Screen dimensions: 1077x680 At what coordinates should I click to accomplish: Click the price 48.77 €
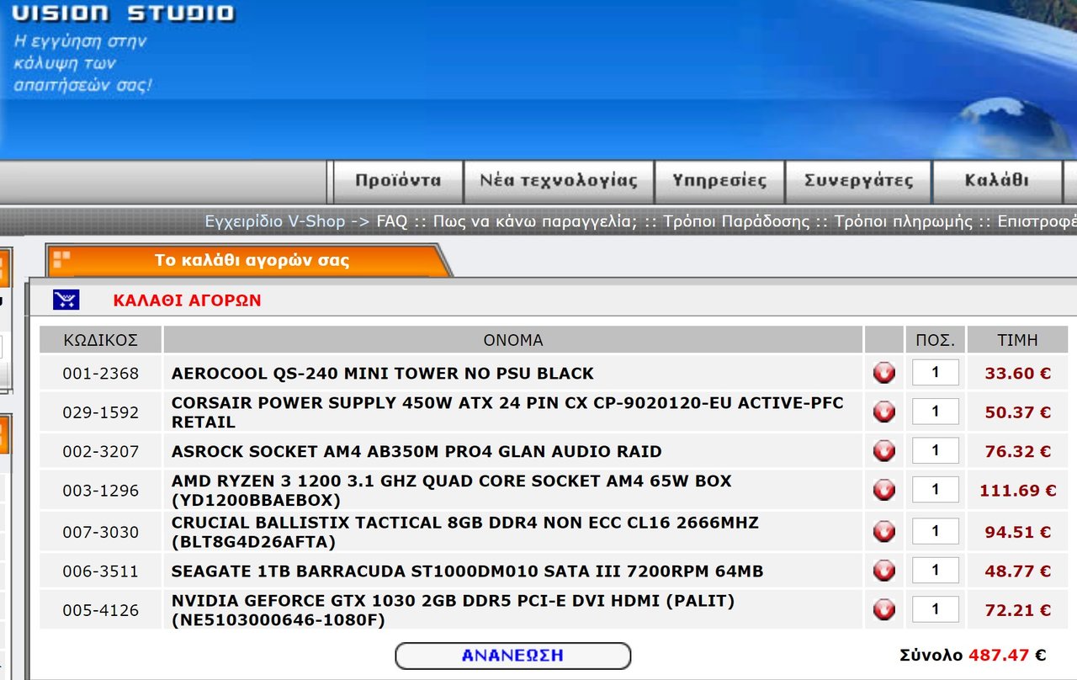click(1018, 571)
